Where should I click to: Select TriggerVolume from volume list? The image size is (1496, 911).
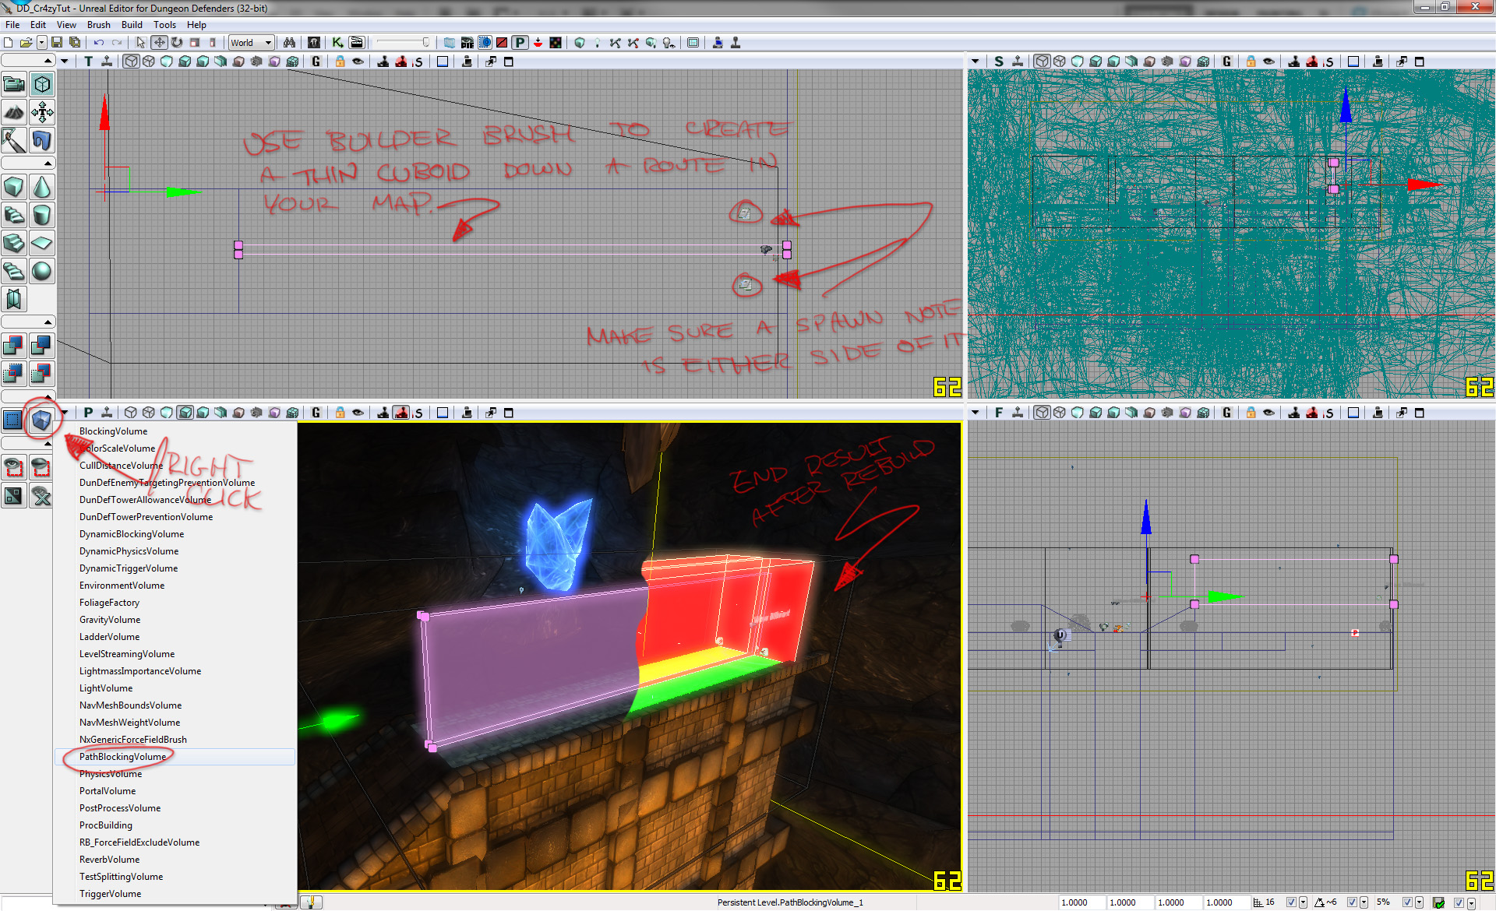point(175,894)
